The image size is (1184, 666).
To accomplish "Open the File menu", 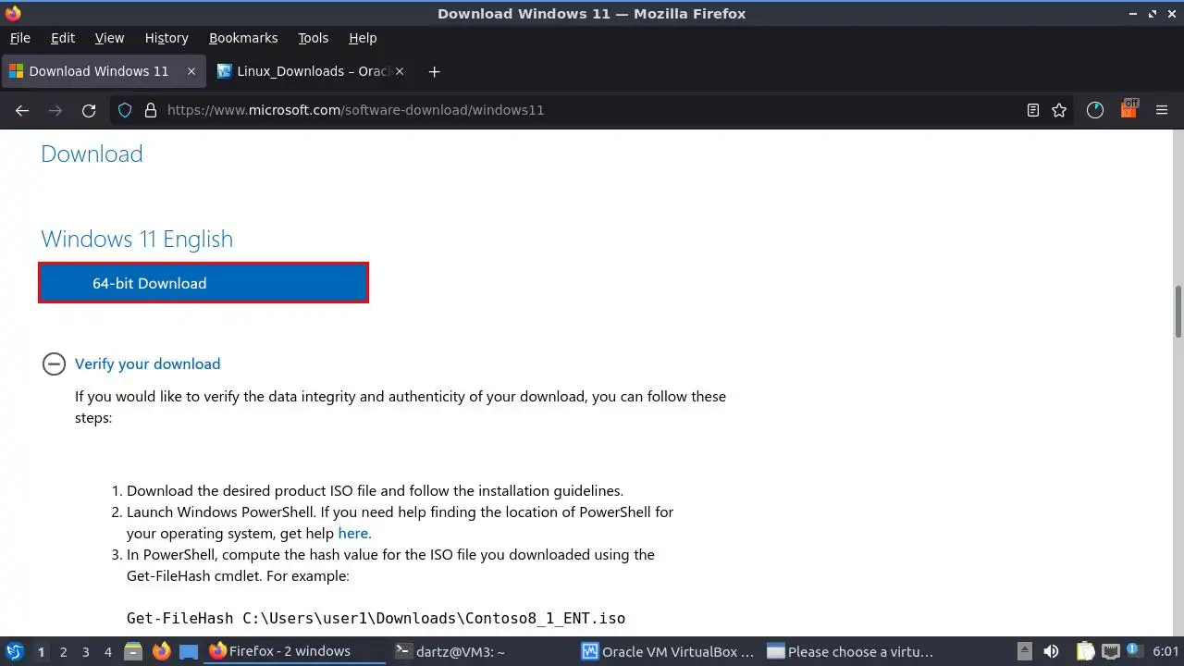I will pos(19,38).
